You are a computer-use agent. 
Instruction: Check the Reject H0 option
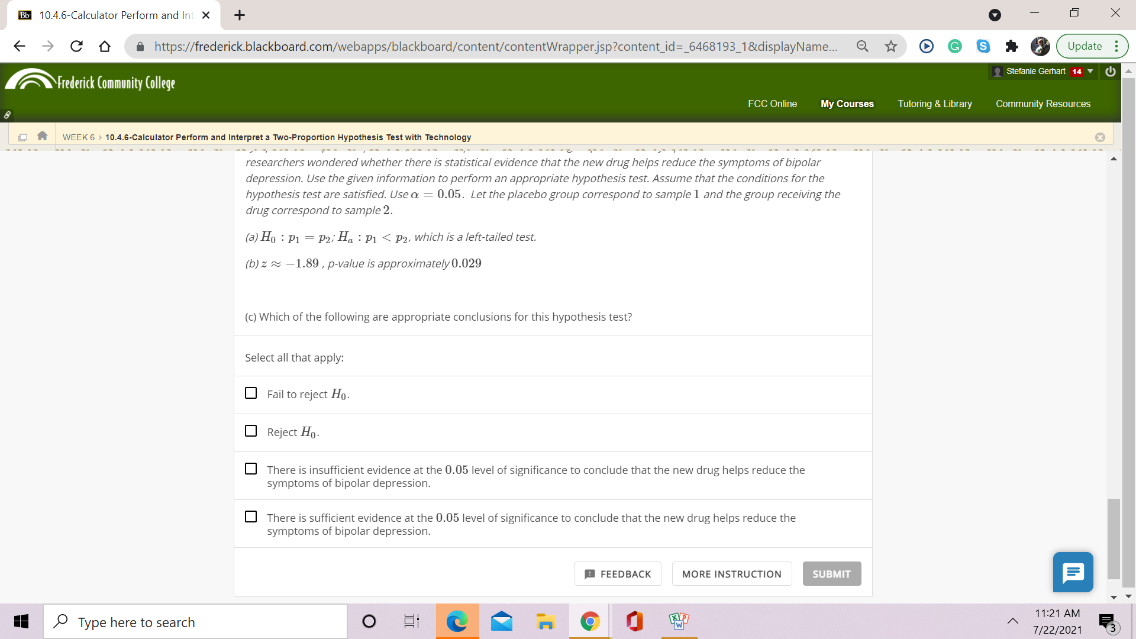pos(251,431)
